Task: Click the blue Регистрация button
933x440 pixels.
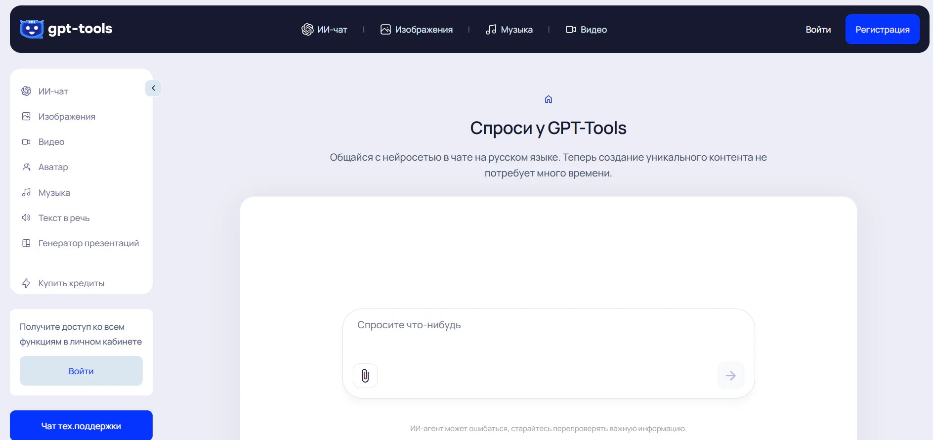Action: click(883, 29)
